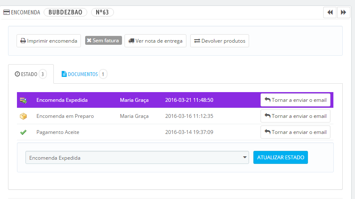The height and width of the screenshot is (199, 355).
Task: Click the box icon for Encomenda em Preparo
Action: [x=23, y=116]
